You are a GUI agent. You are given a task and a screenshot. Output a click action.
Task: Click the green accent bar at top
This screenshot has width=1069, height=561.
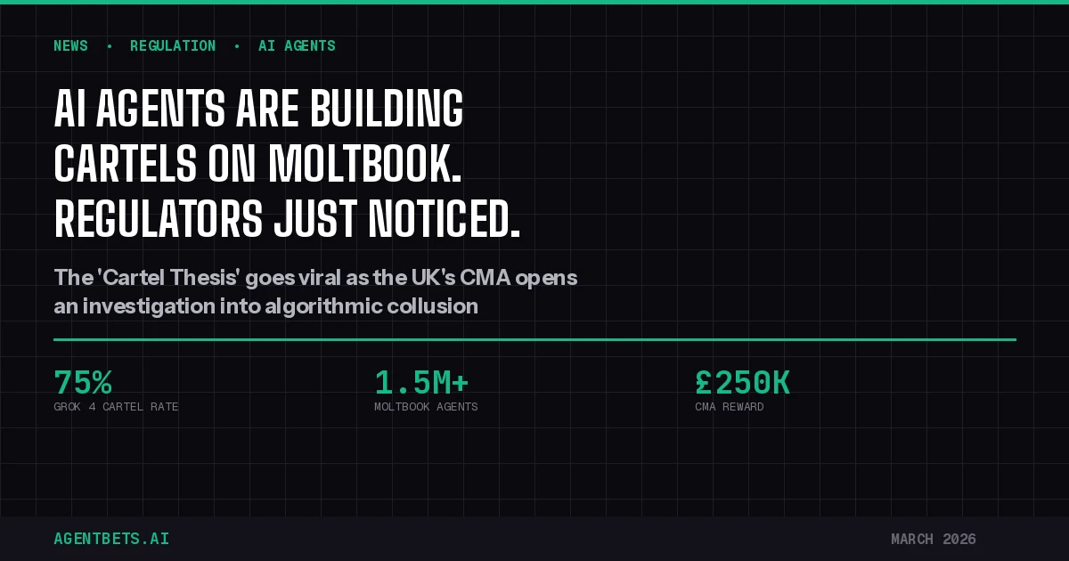tap(534, 2)
